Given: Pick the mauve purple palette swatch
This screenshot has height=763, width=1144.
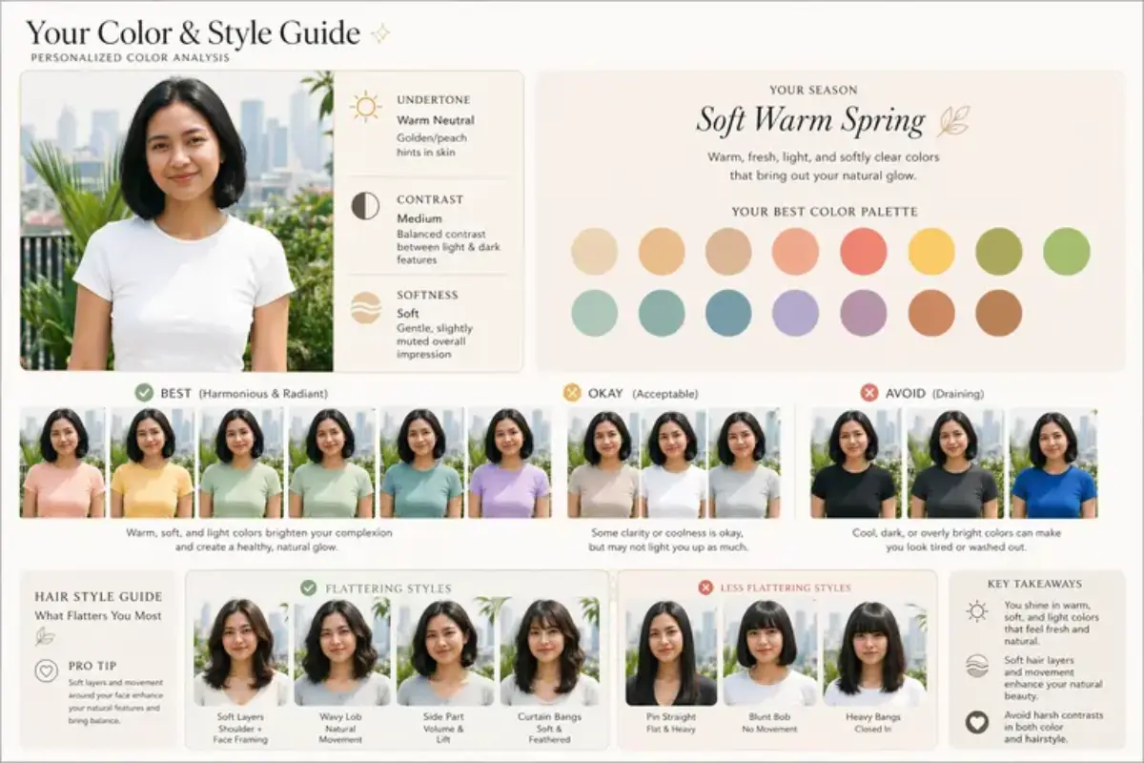Looking at the screenshot, I should point(864,313).
